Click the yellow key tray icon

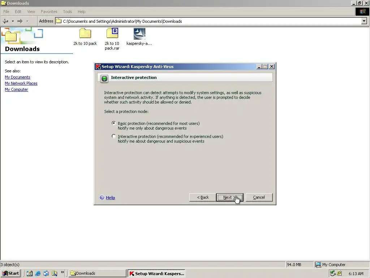[x=339, y=273]
